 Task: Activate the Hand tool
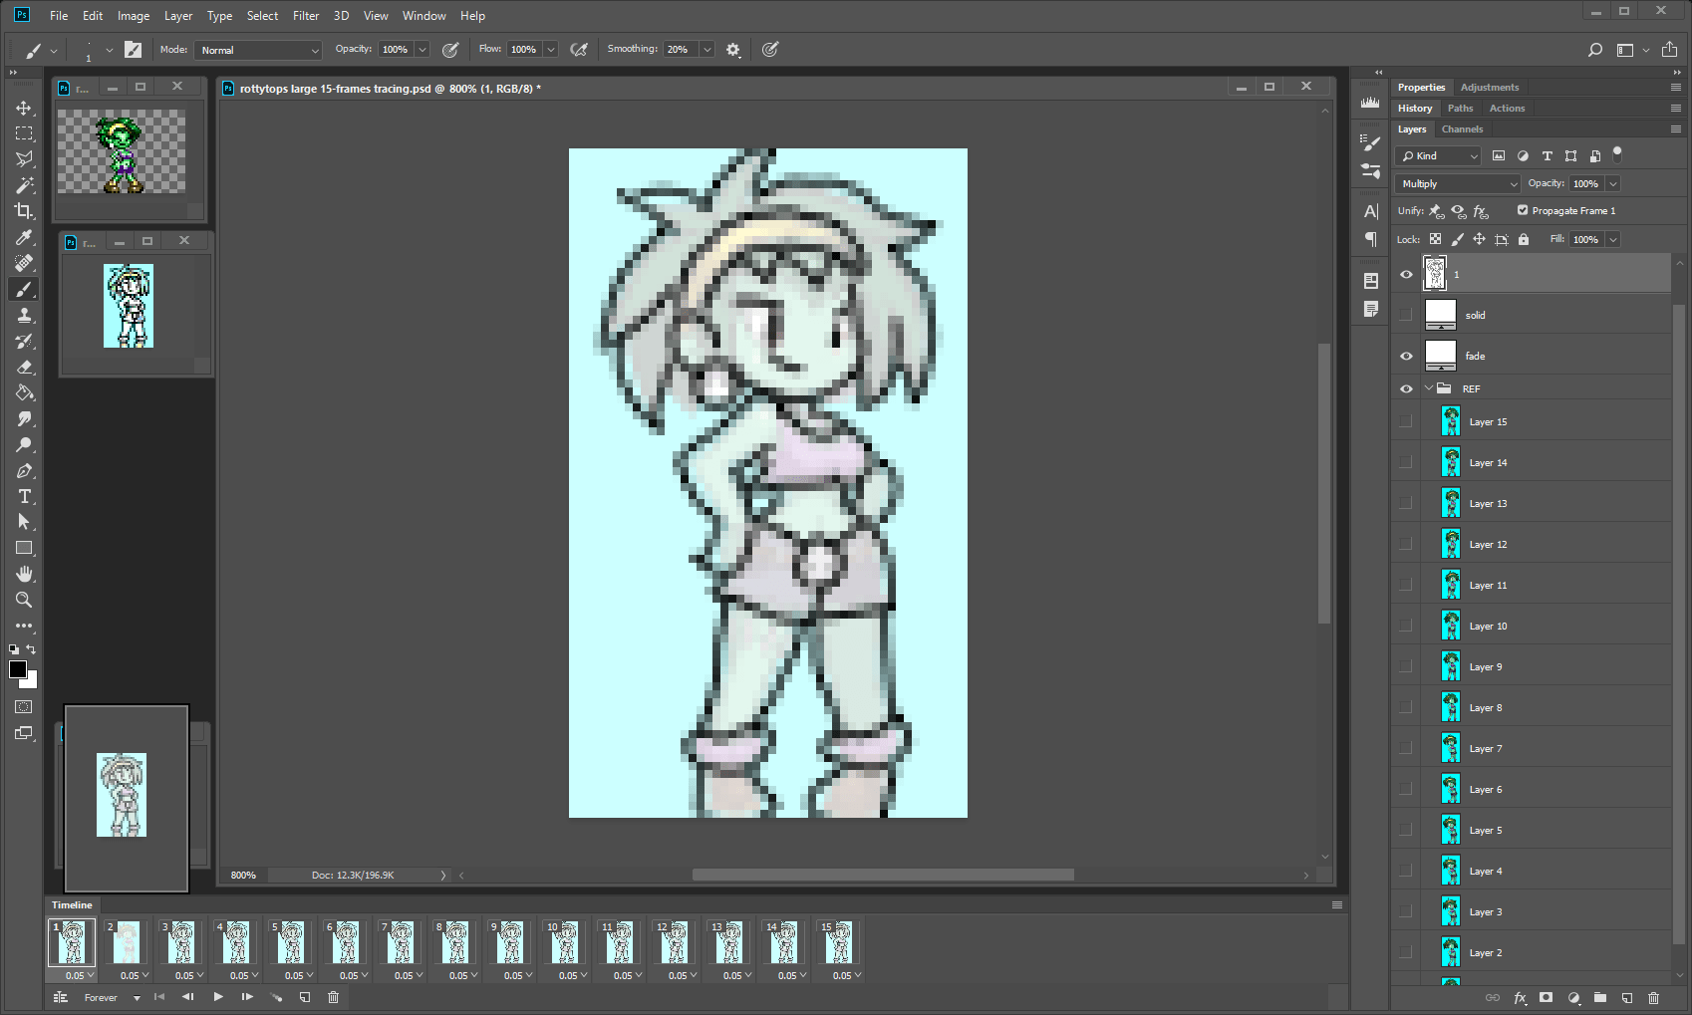pos(24,574)
